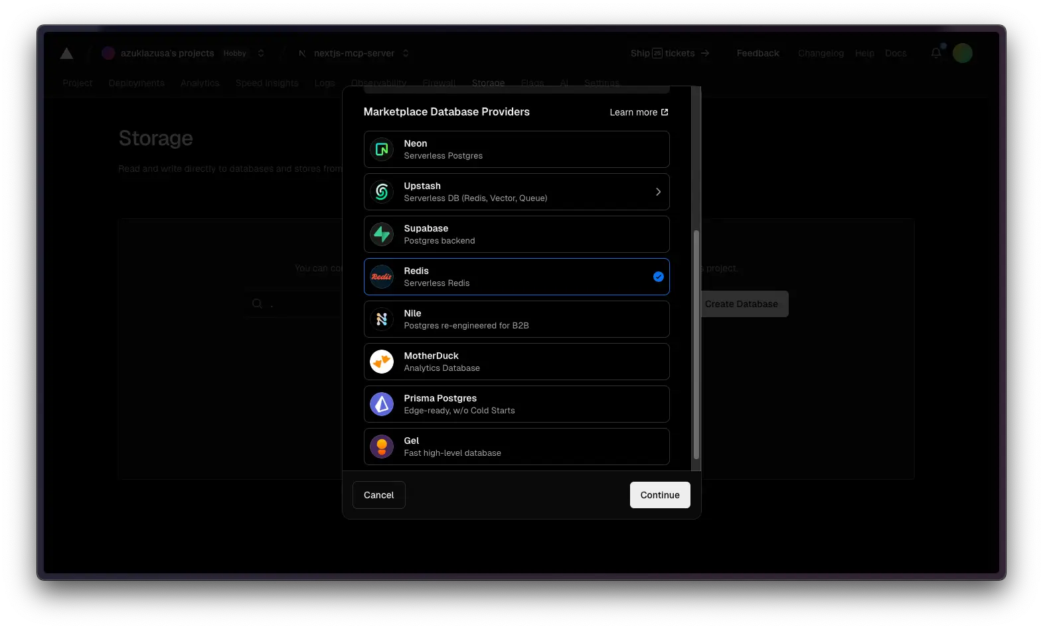Switch to the Speed Insights tab
This screenshot has height=629, width=1043.
(267, 83)
